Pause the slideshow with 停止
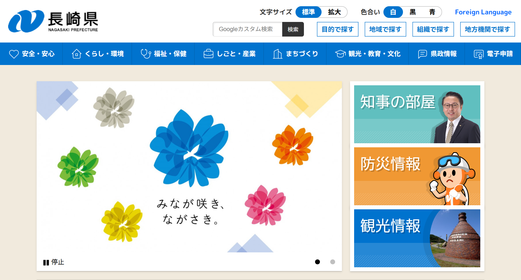Viewport: 521px width, 280px height. tap(53, 262)
